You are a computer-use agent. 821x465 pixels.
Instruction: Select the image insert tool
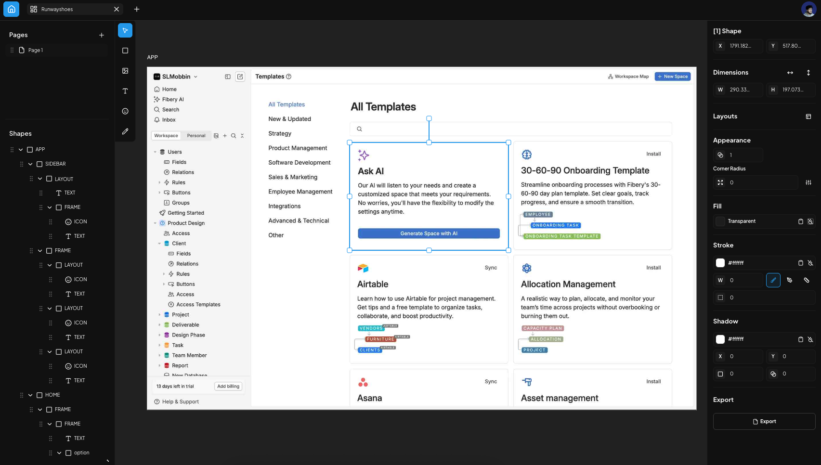(125, 71)
